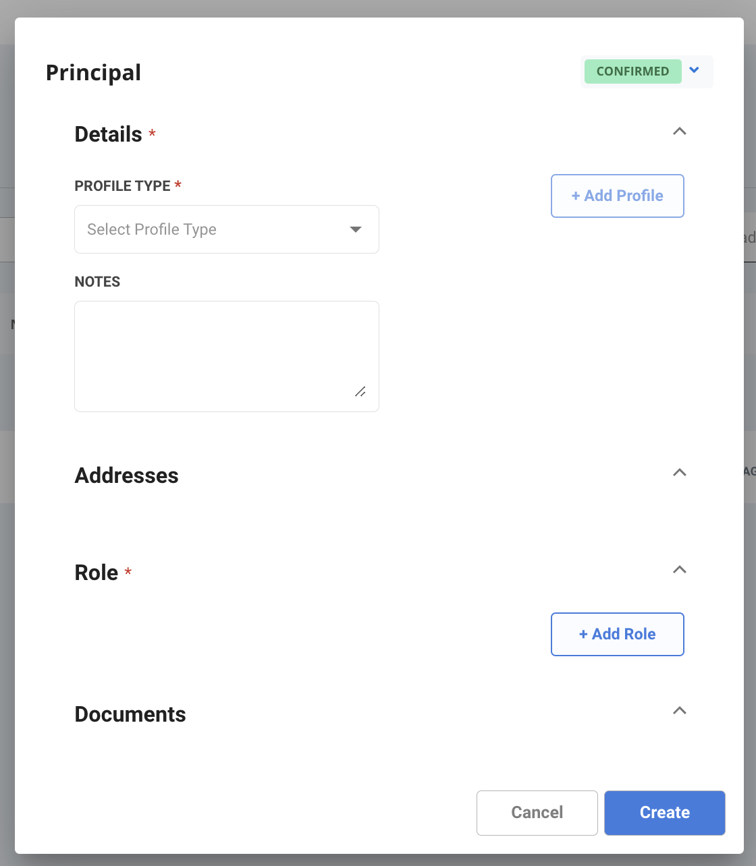Click the NOTES field label
Viewport: 756px width, 866px height.
coord(97,282)
